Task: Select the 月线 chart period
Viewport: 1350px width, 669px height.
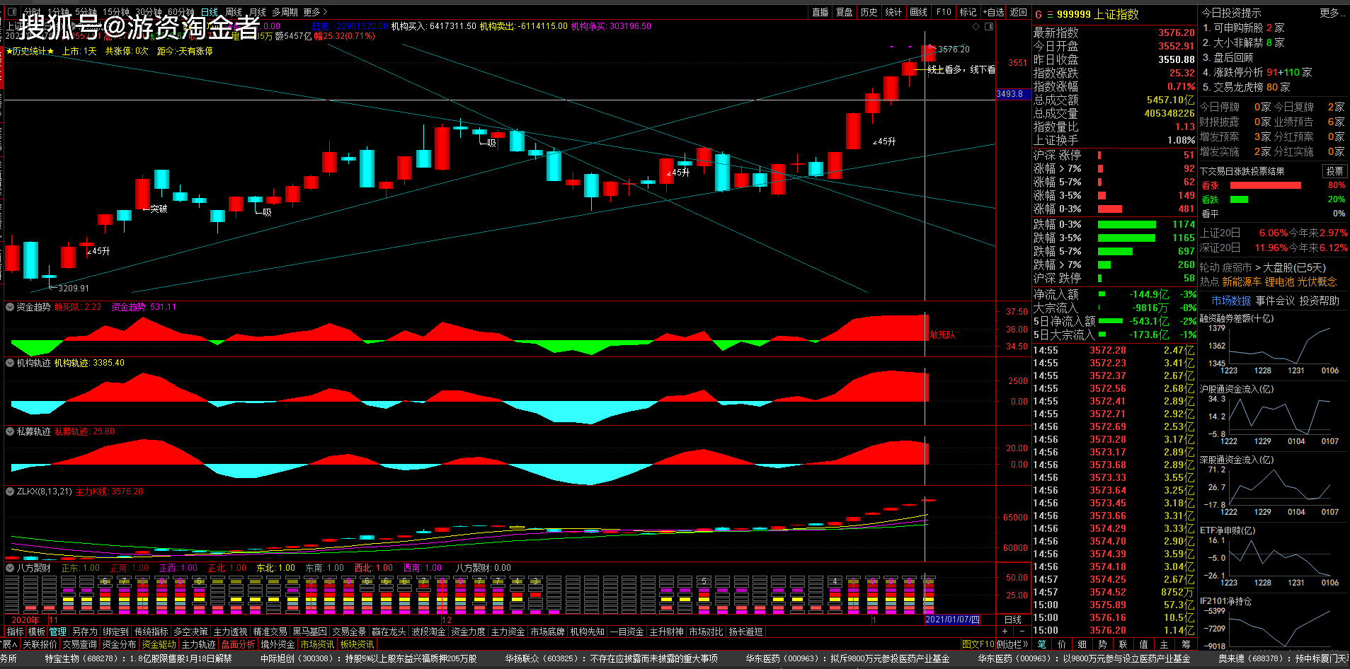Action: tap(258, 12)
